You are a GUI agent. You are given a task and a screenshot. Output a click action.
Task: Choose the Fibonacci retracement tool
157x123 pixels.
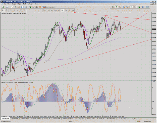(21, 10)
